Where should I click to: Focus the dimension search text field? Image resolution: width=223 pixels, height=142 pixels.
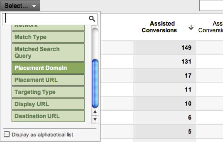tap(46, 19)
